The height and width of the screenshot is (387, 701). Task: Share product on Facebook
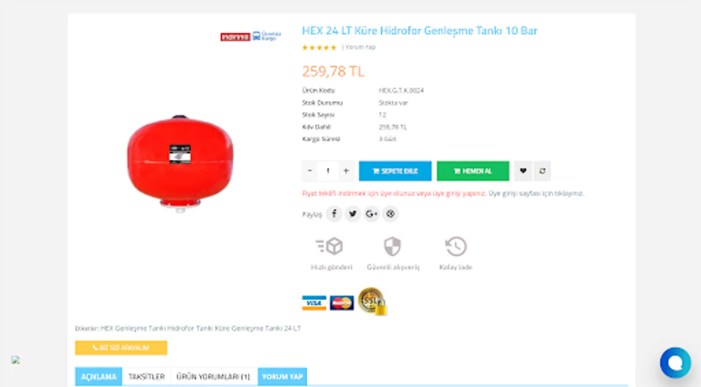point(334,214)
